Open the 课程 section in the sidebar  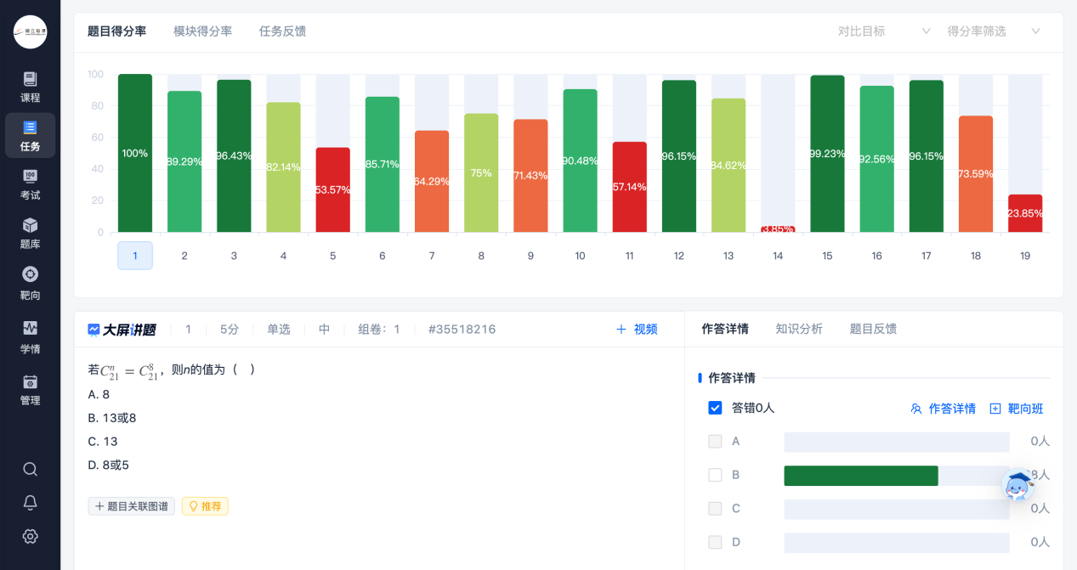coord(31,87)
